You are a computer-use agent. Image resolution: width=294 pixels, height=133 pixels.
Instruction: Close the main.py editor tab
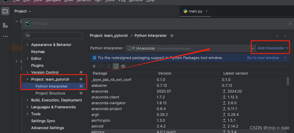(206, 11)
